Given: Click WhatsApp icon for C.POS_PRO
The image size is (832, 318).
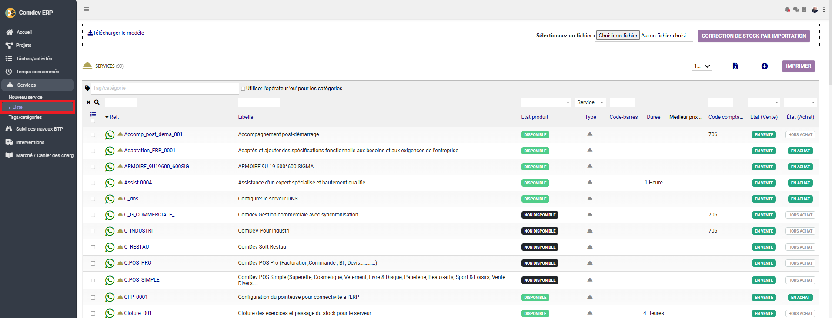Looking at the screenshot, I should (110, 263).
